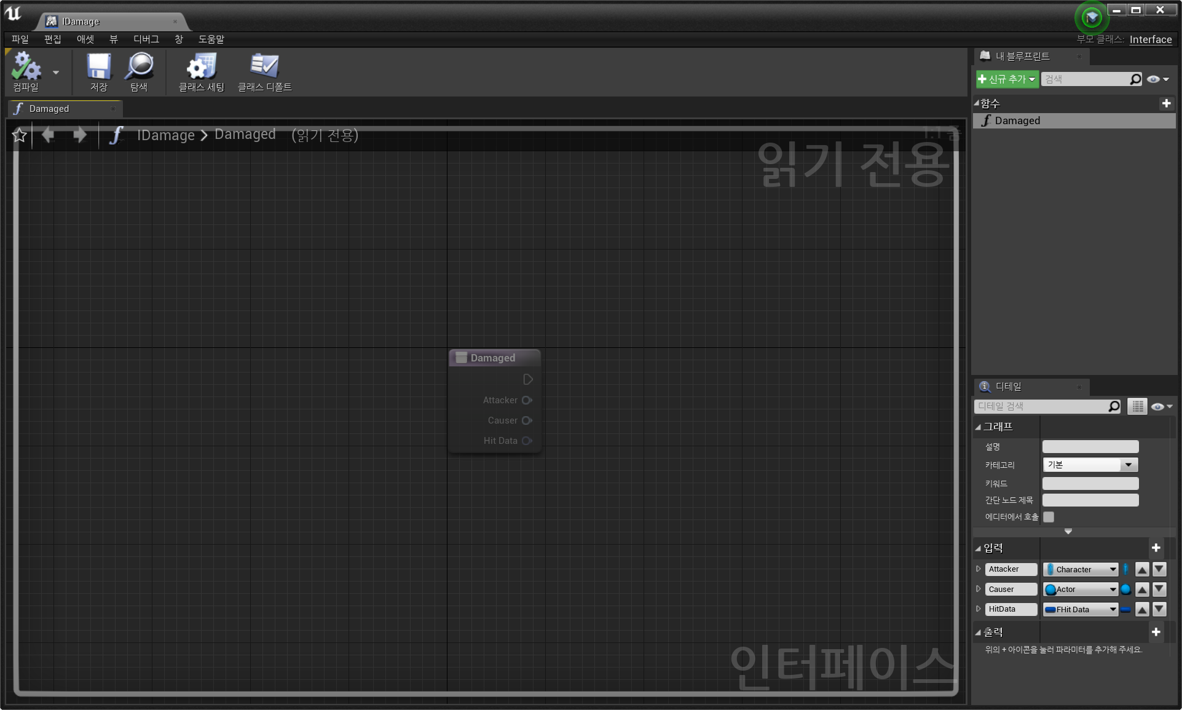Screen dimensions: 1182x710
Task: Click the bookmark star icon in graph
Action: (x=20, y=135)
